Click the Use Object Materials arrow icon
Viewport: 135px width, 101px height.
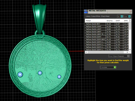128,56
